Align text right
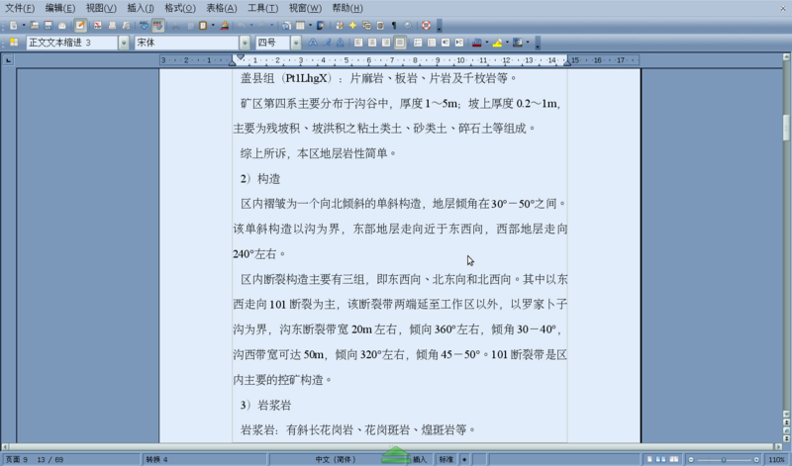 pyautogui.click(x=386, y=43)
